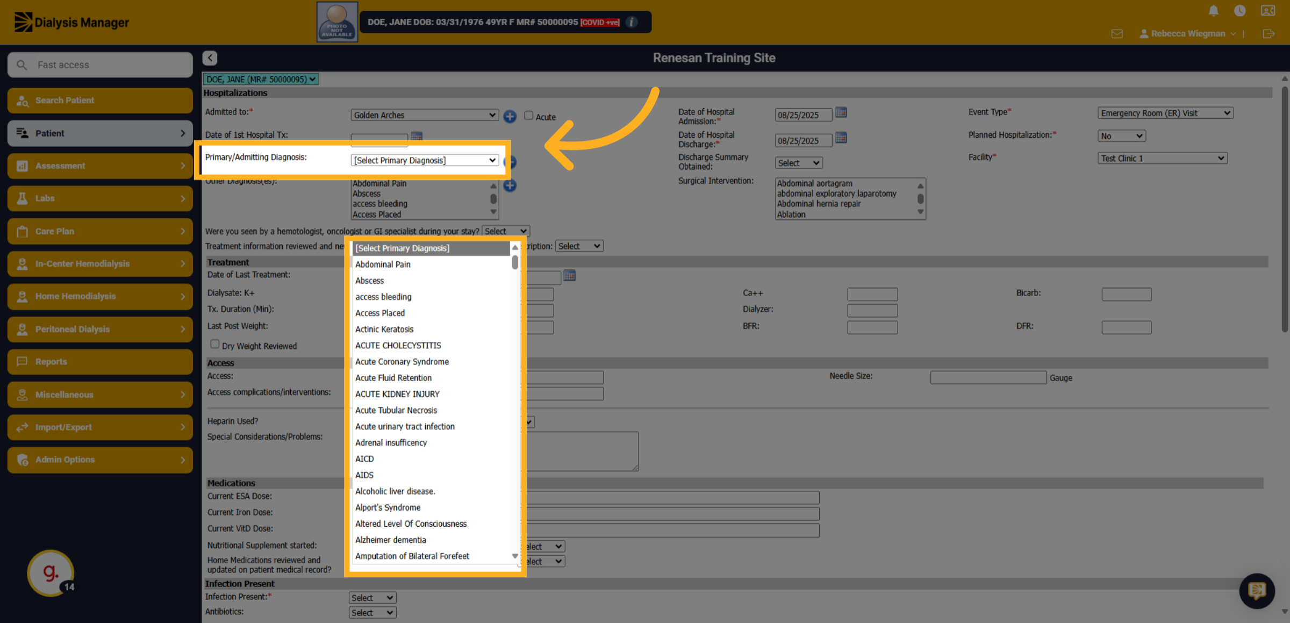Open the Event Type dropdown
1290x623 pixels.
[x=1165, y=113]
